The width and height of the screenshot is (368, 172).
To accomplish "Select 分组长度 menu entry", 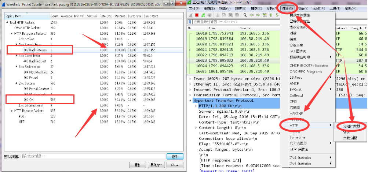I will point(296,45).
